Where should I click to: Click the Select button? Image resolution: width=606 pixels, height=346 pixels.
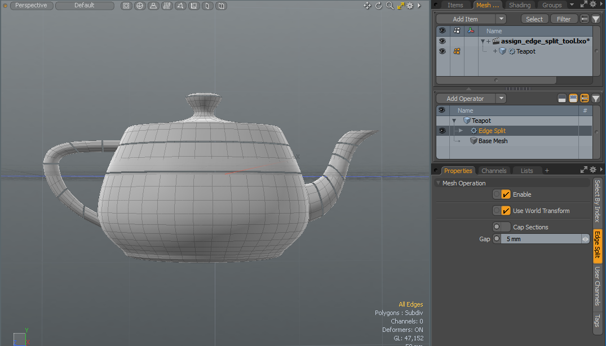point(534,19)
